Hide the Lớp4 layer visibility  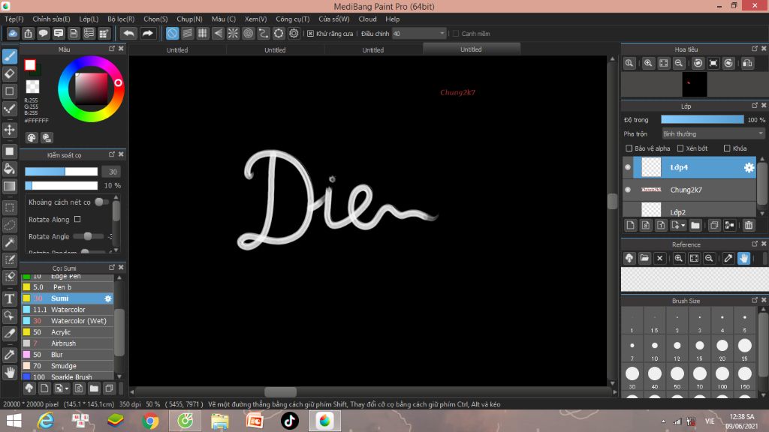pyautogui.click(x=628, y=167)
